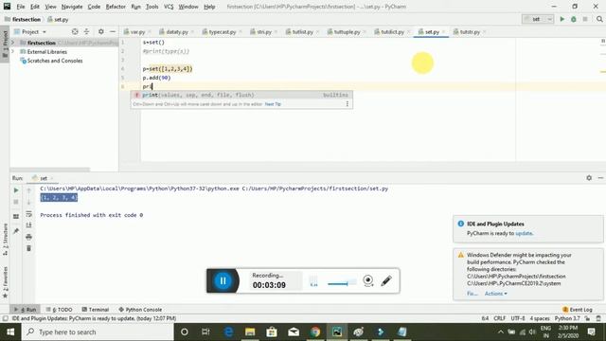Open the Navigate menu

72,7
